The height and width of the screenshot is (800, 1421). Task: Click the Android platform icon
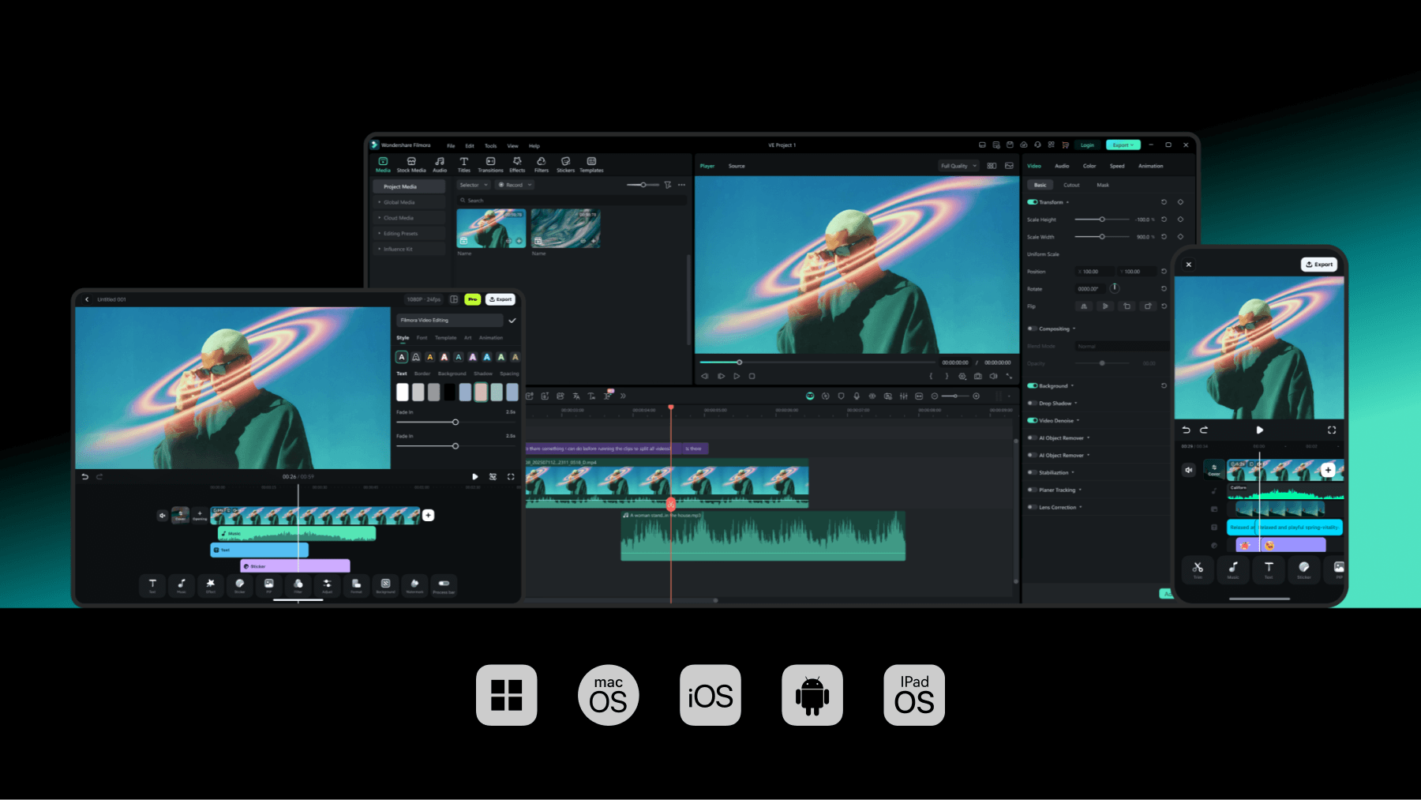pos(812,695)
